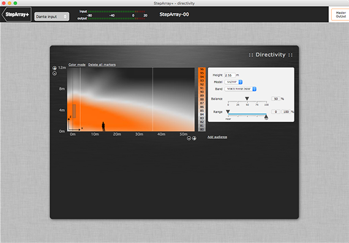The width and height of the screenshot is (349, 243).
Task: Click the Range far handle triangle
Action: 266,117
